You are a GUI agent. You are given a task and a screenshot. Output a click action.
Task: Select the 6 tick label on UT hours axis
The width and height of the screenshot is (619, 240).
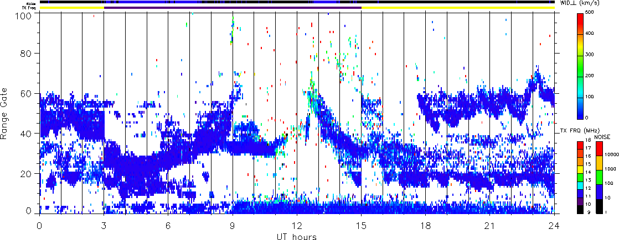tap(168, 226)
